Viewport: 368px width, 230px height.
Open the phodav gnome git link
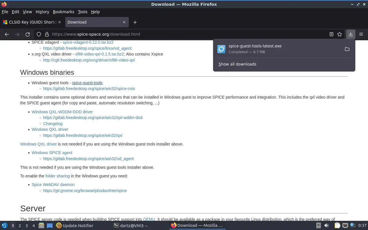pos(85,191)
